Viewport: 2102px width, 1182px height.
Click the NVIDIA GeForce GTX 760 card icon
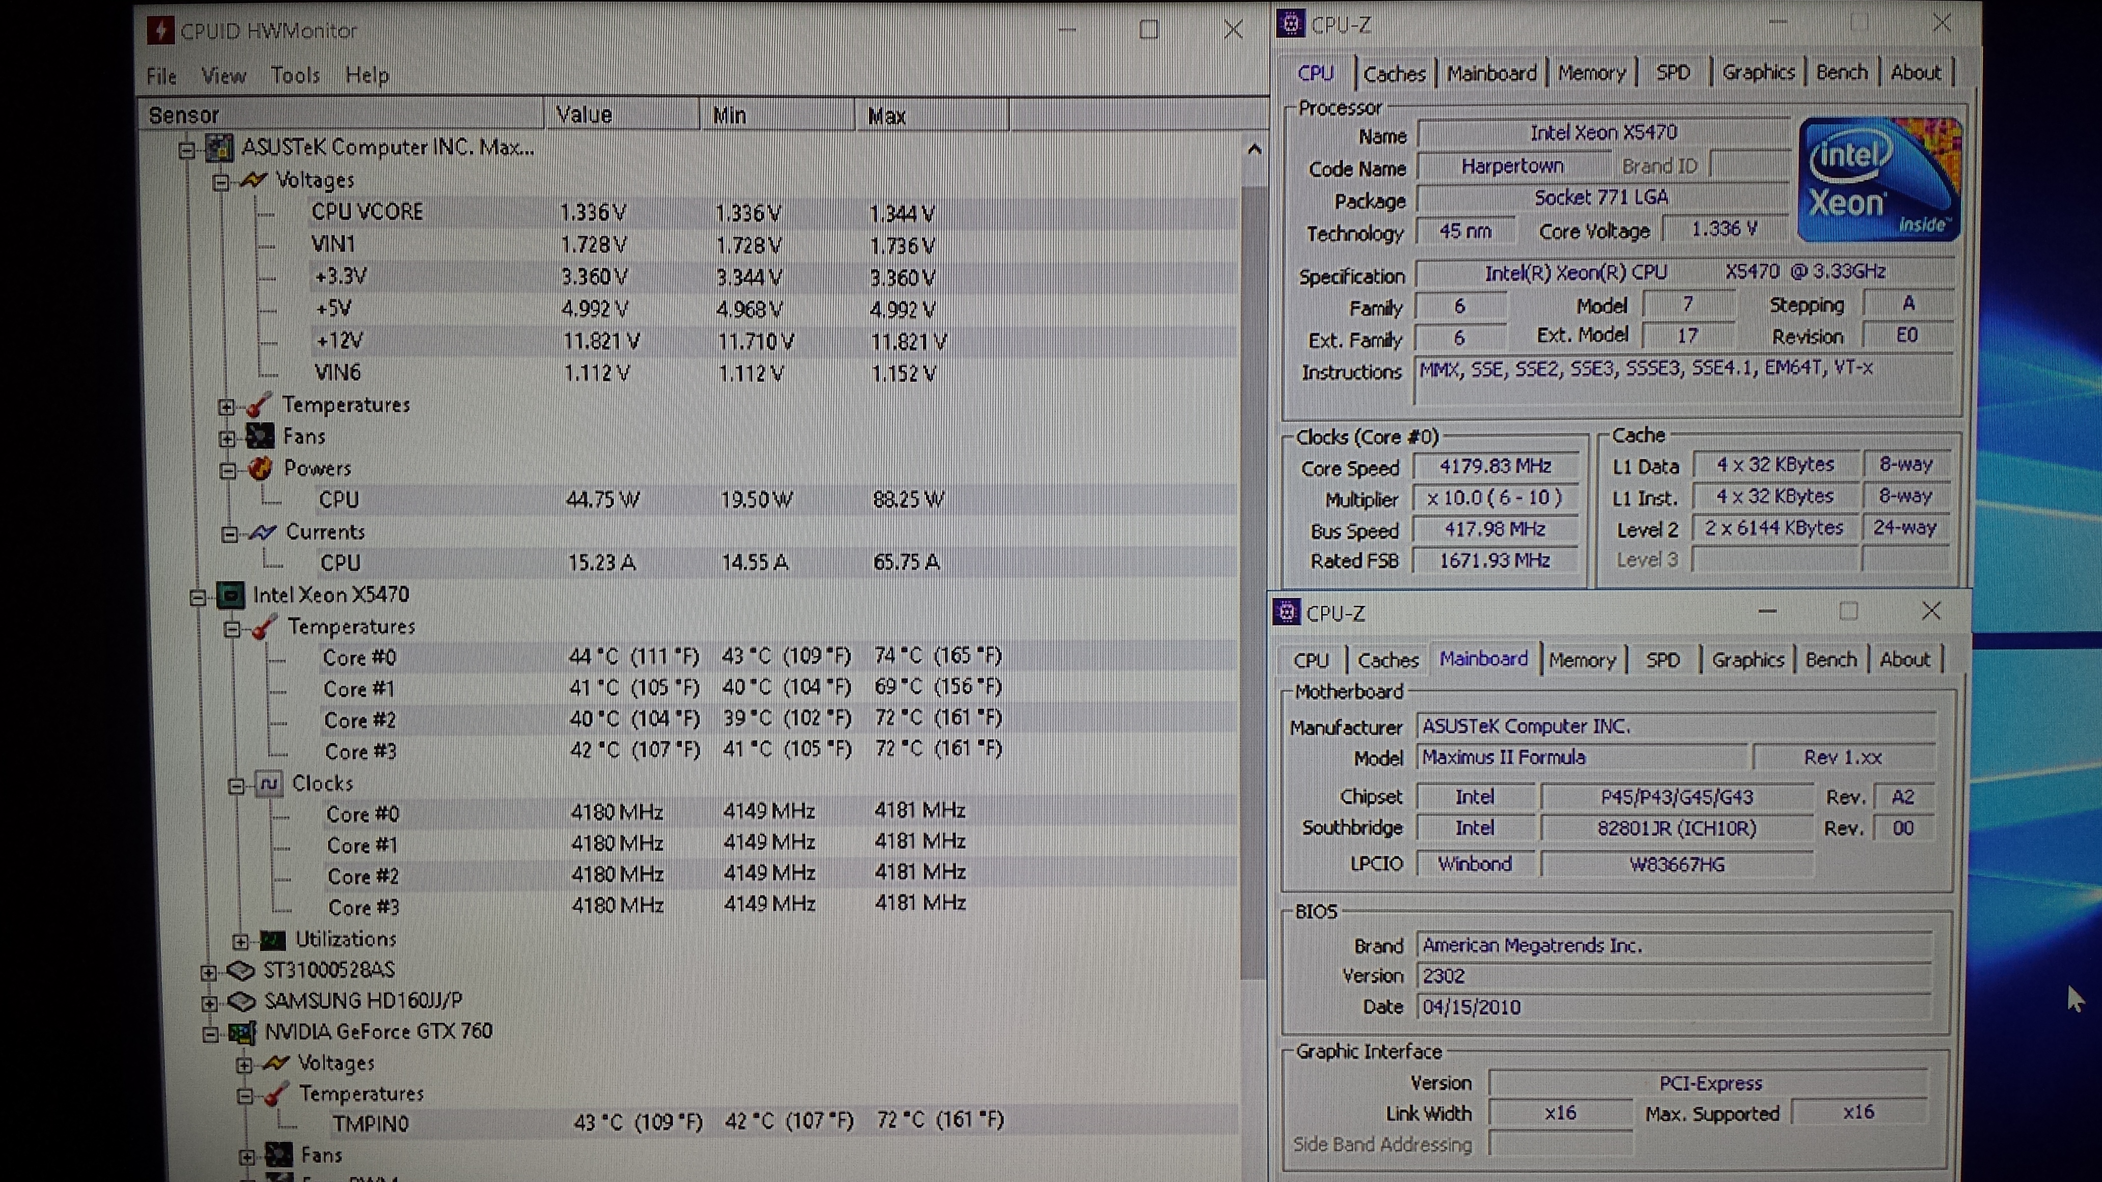(x=242, y=1033)
